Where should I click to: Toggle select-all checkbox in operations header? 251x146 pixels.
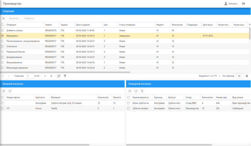pos(2,25)
